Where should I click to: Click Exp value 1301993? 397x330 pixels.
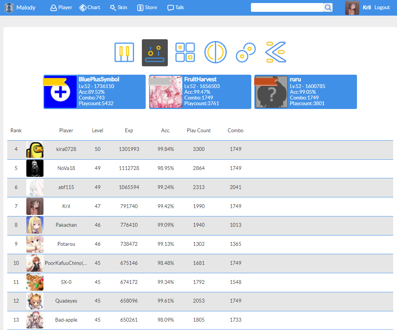coord(129,149)
